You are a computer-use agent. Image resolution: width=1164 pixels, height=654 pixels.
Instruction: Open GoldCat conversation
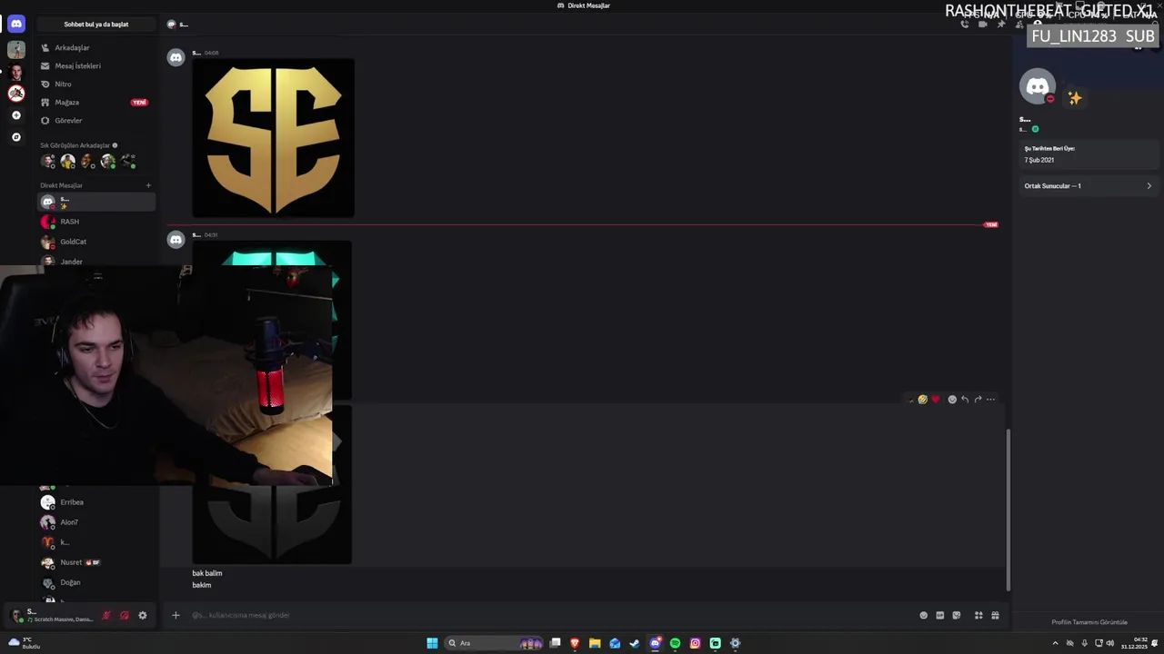coord(96,242)
